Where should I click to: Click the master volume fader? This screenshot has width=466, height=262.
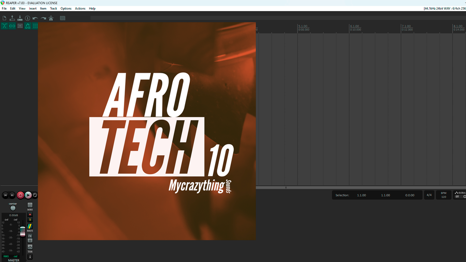click(x=23, y=231)
